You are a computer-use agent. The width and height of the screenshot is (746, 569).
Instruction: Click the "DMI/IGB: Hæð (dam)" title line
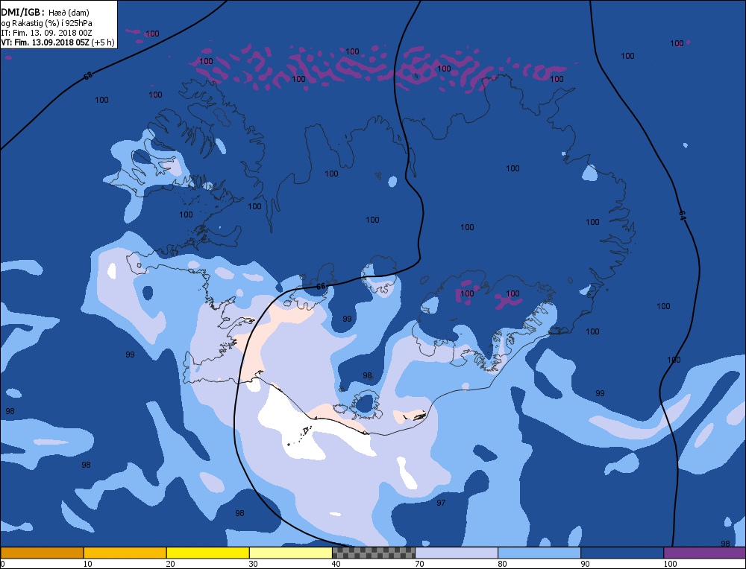(46, 13)
